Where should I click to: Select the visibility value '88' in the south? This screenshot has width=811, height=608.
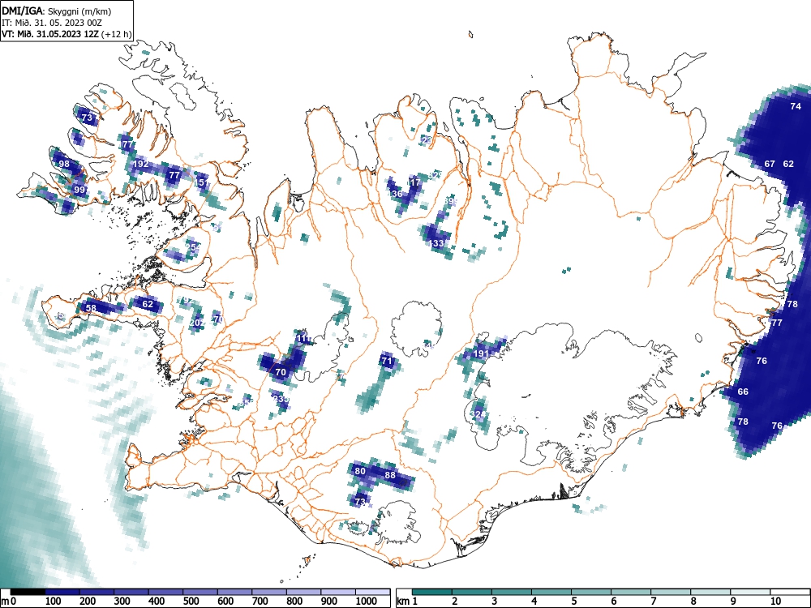(390, 476)
